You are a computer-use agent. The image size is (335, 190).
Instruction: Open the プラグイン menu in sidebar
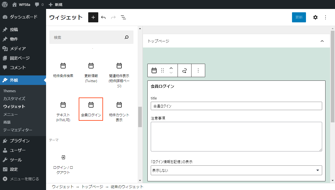coord(20,141)
